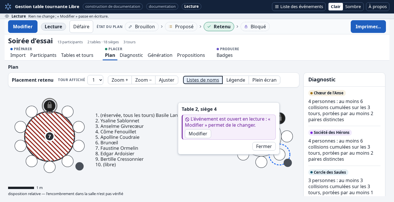Open the Diagnostic tab
394x202 pixels.
[131, 55]
